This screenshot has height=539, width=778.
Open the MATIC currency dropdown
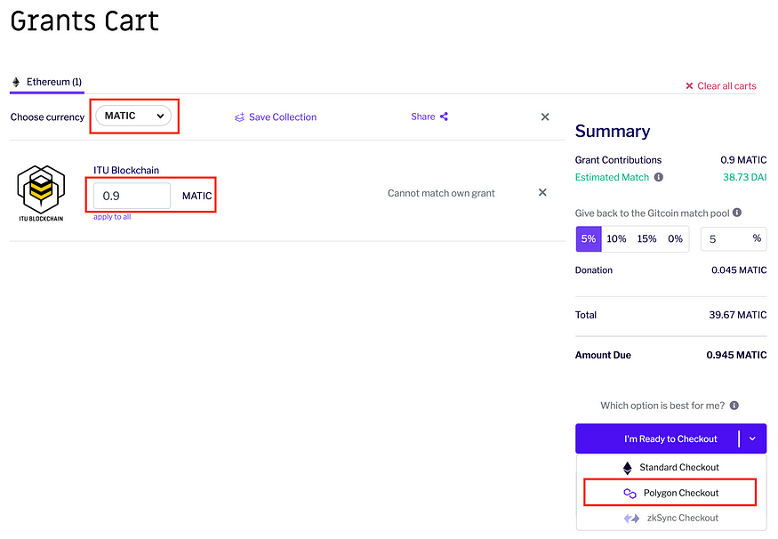(x=133, y=117)
